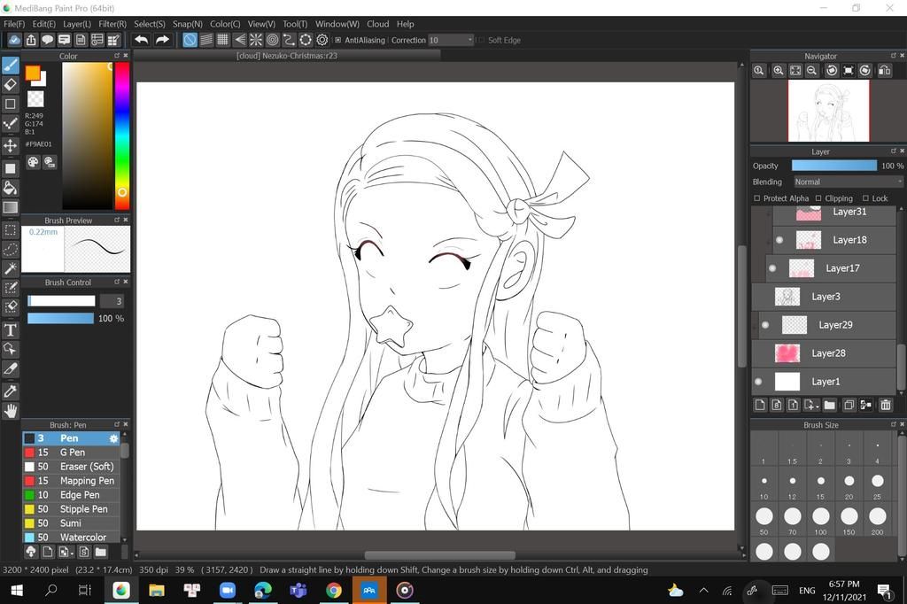Enable the Soft Edge checkbox
907x604 pixels.
(481, 40)
